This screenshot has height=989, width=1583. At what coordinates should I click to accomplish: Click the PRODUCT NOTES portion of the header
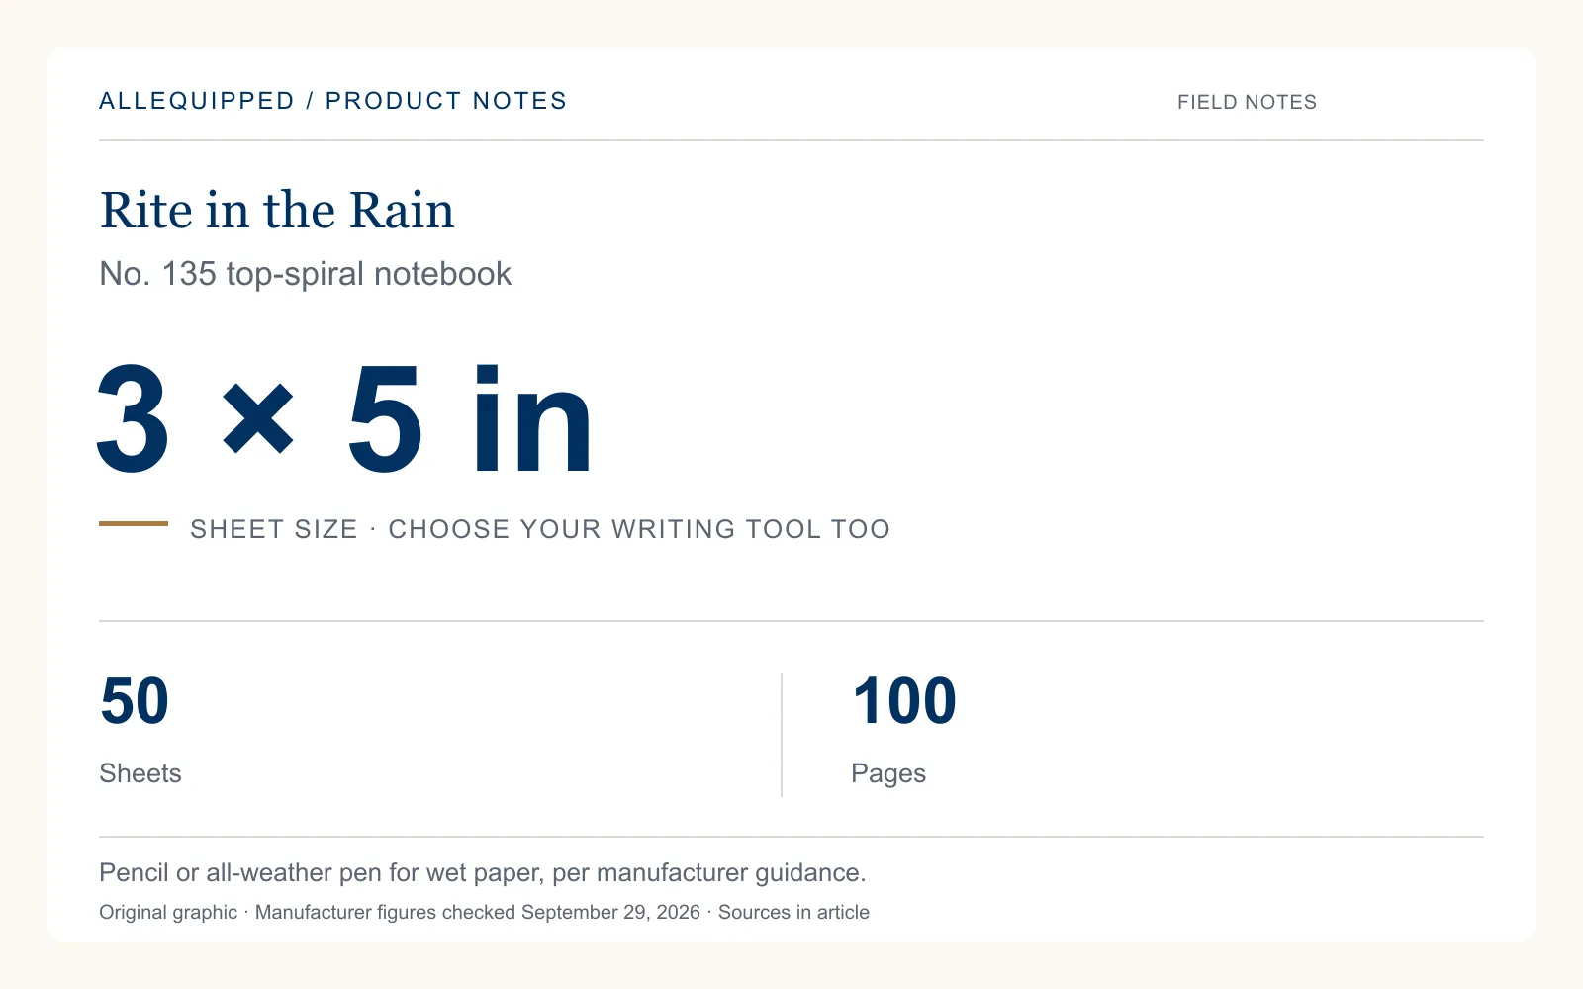(x=446, y=101)
